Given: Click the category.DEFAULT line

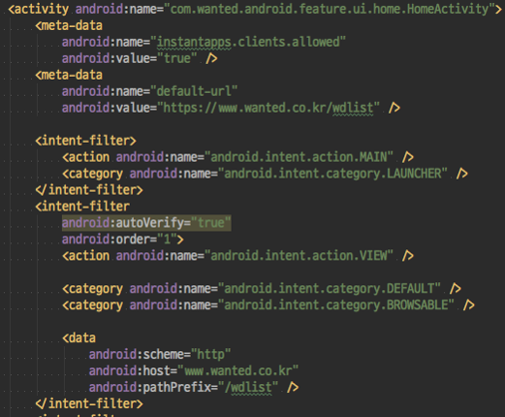Looking at the screenshot, I should 261,288.
